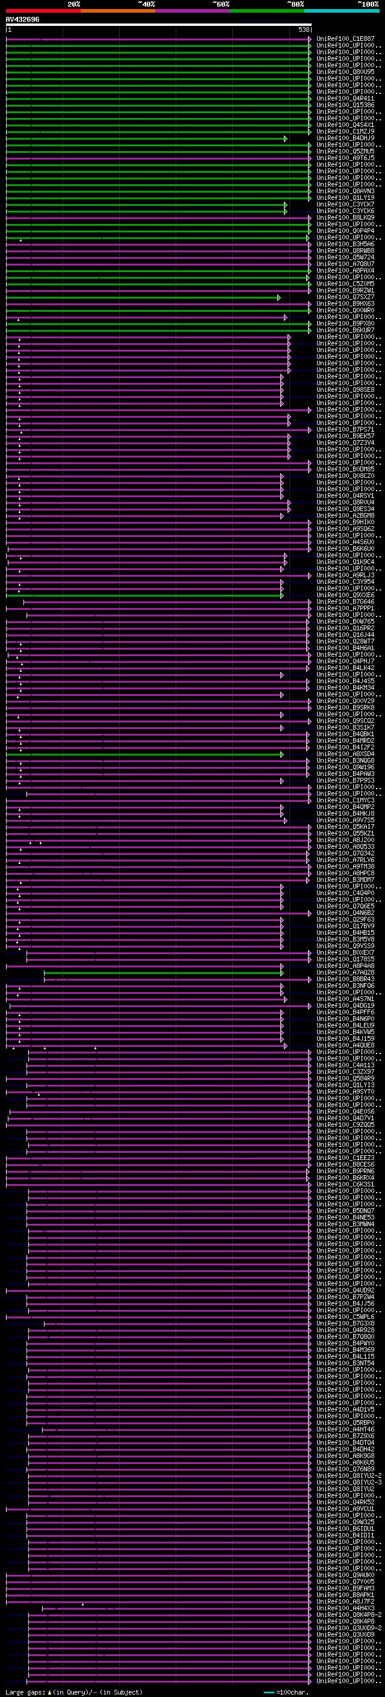Click the cyan ~100% identity legend segment

[342, 11]
